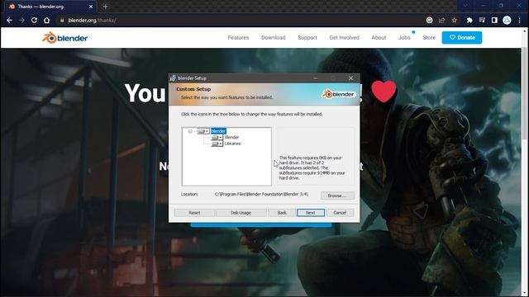Open the Support menu item

[x=307, y=38]
